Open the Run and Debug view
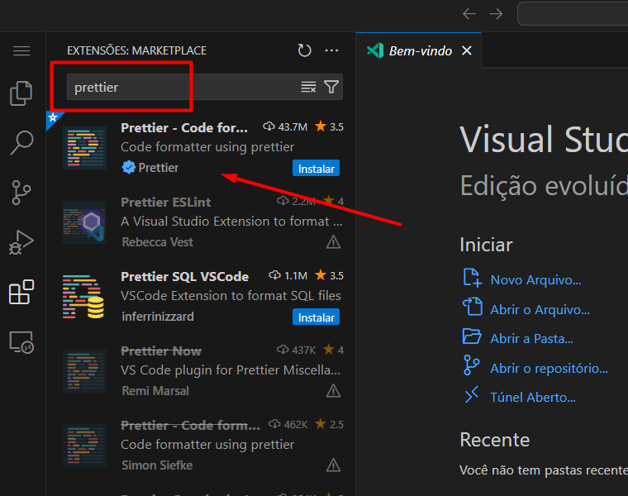This screenshot has height=496, width=628. point(21,242)
